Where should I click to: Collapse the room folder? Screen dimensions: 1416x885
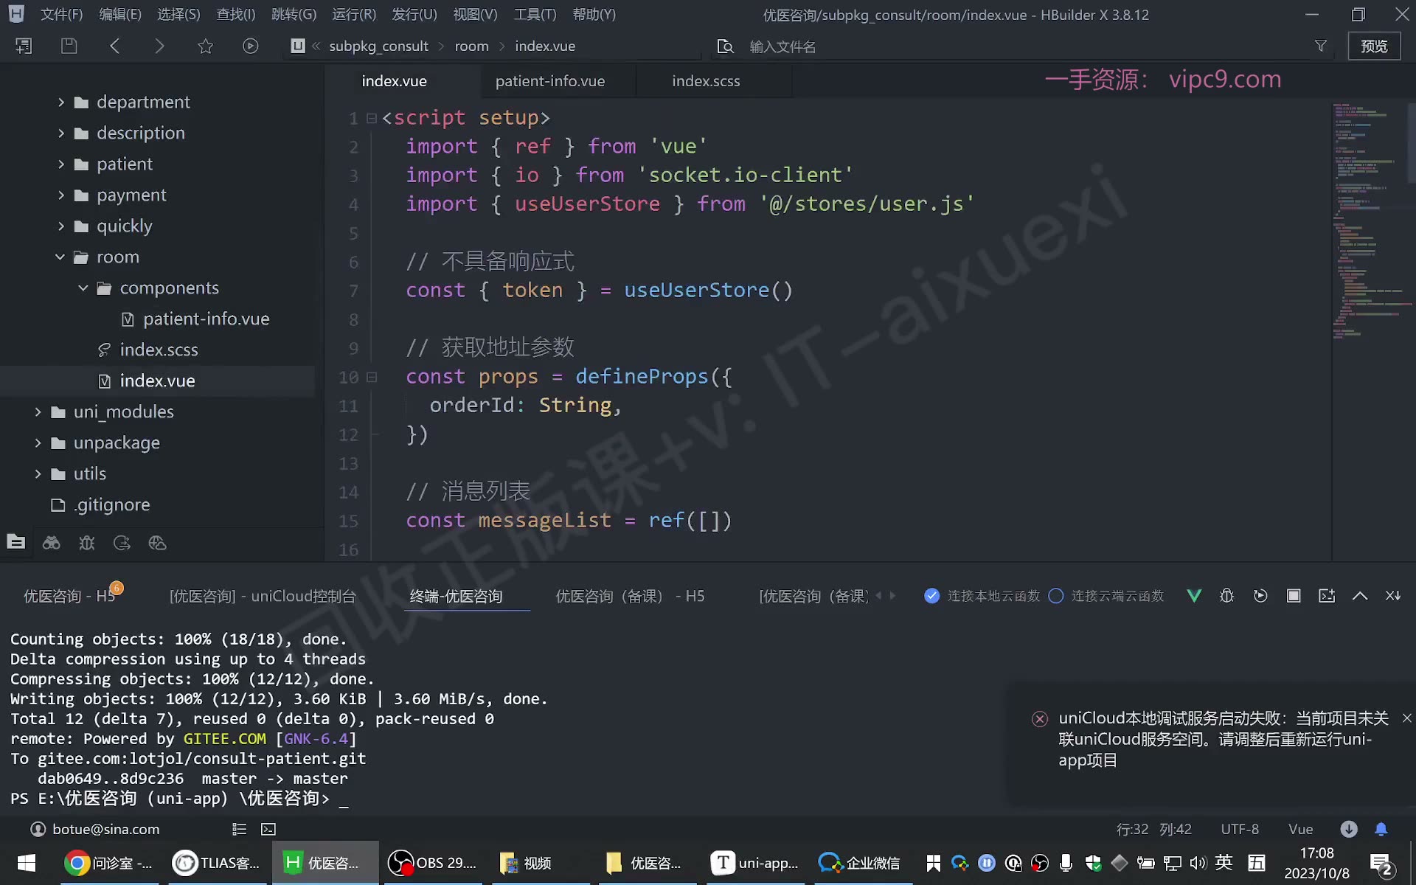pyautogui.click(x=60, y=257)
